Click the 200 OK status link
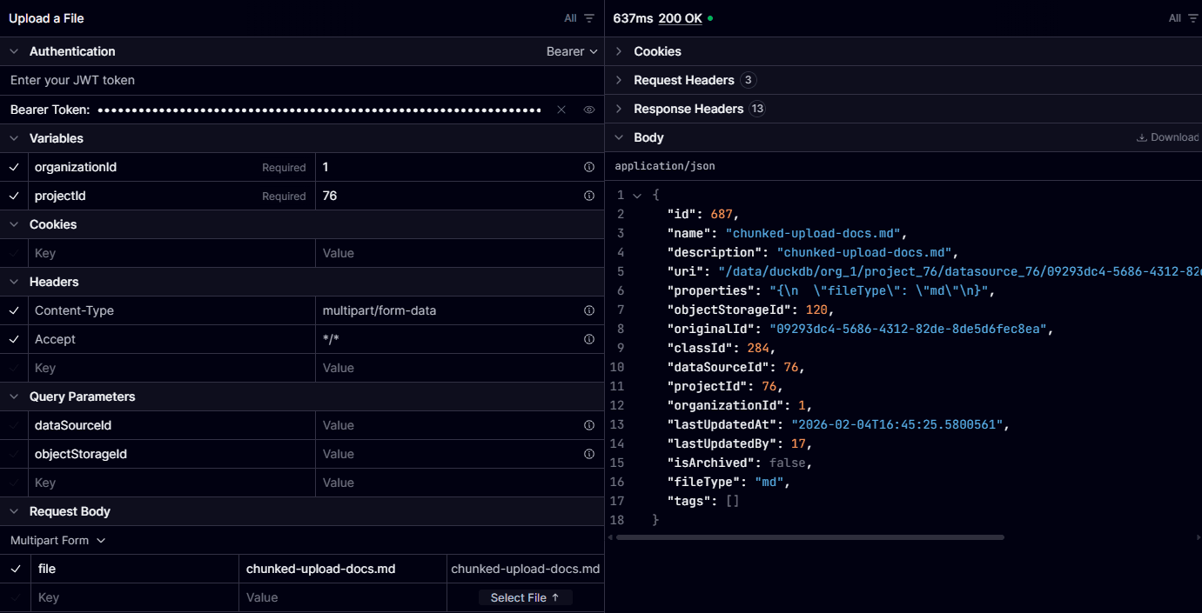This screenshot has height=613, width=1202. (682, 17)
